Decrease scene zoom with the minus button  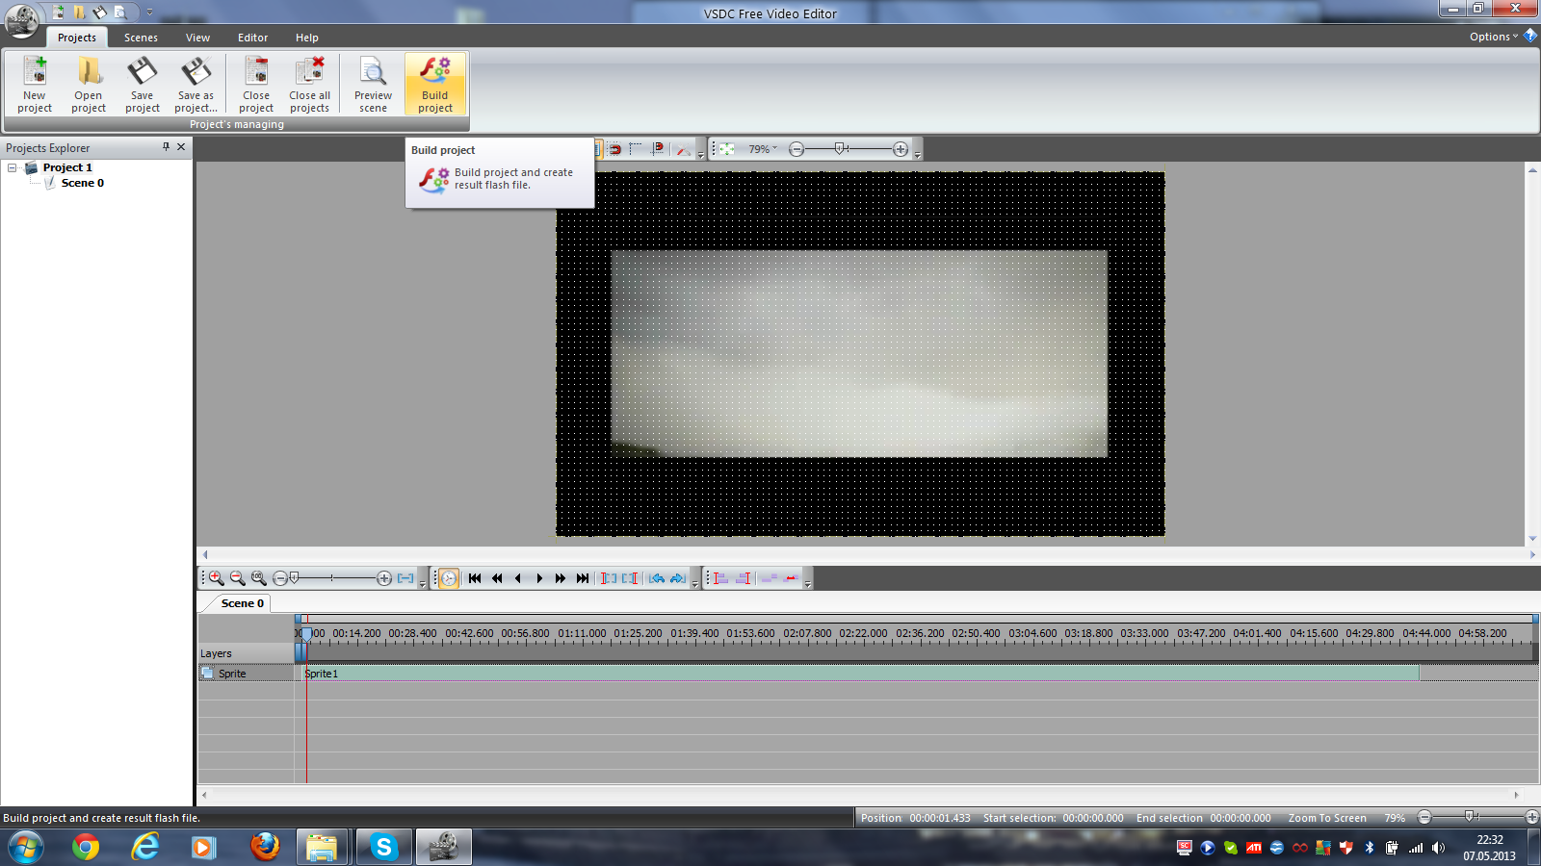coord(797,149)
